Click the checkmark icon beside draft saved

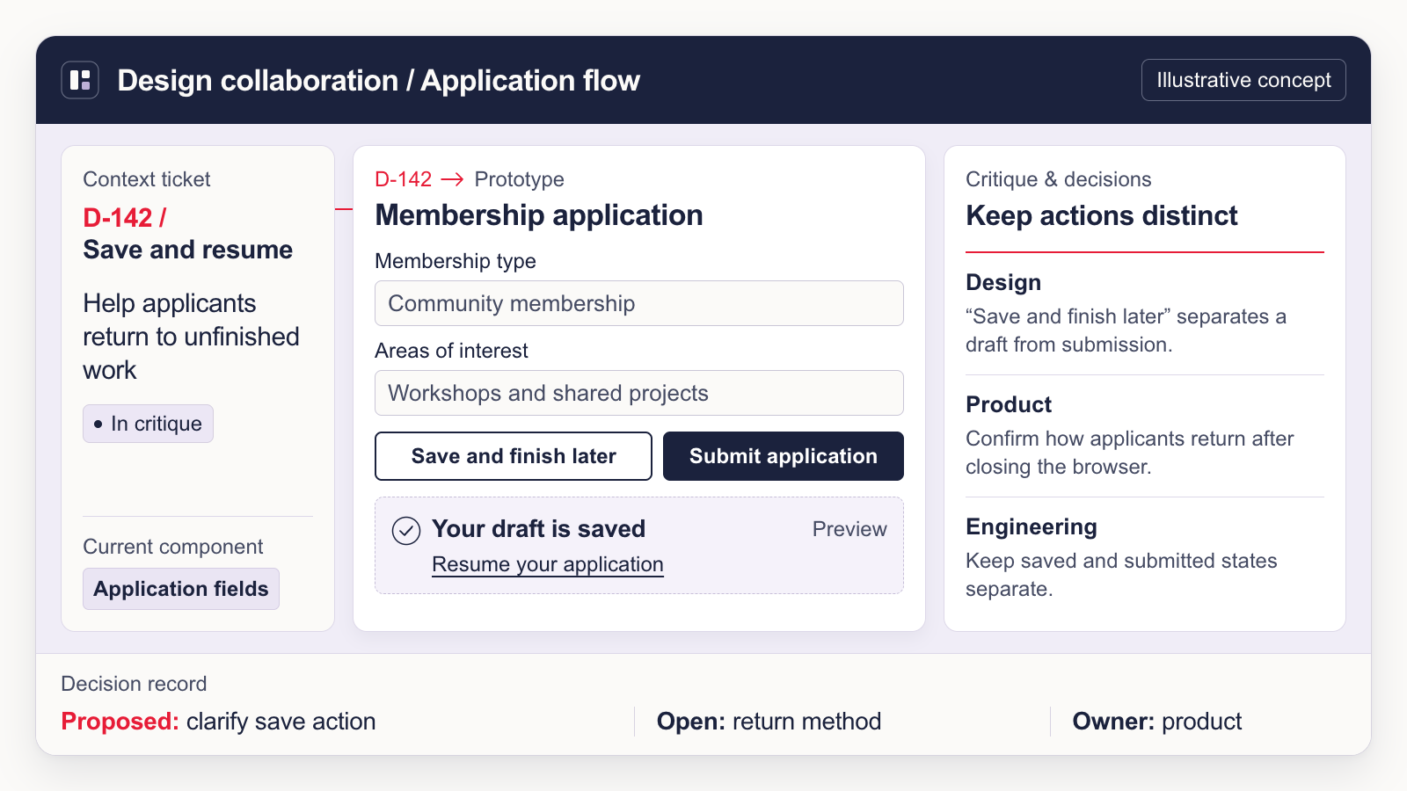coord(406,531)
